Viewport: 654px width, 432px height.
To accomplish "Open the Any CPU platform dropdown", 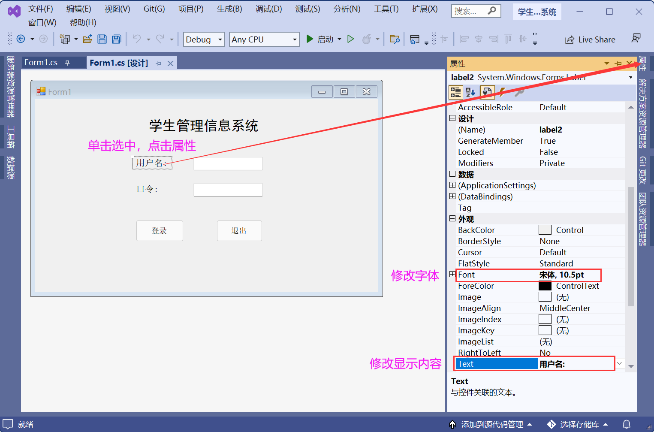I will pyautogui.click(x=295, y=39).
